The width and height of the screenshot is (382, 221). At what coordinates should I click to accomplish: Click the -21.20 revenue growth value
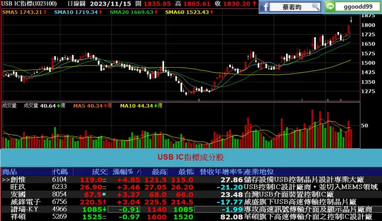(230, 187)
